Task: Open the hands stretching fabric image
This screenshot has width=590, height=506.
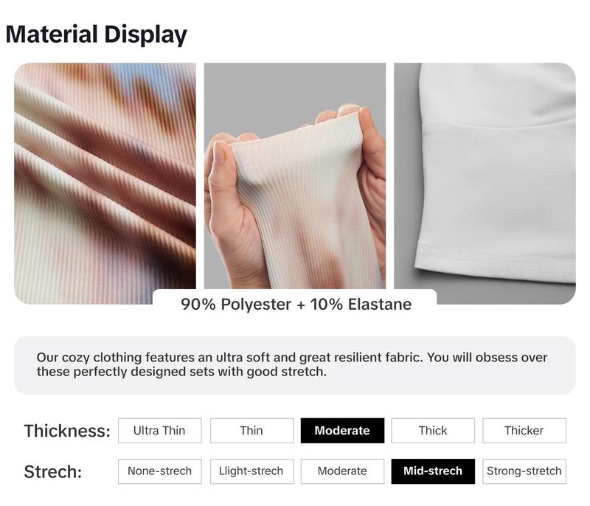Action: [294, 176]
